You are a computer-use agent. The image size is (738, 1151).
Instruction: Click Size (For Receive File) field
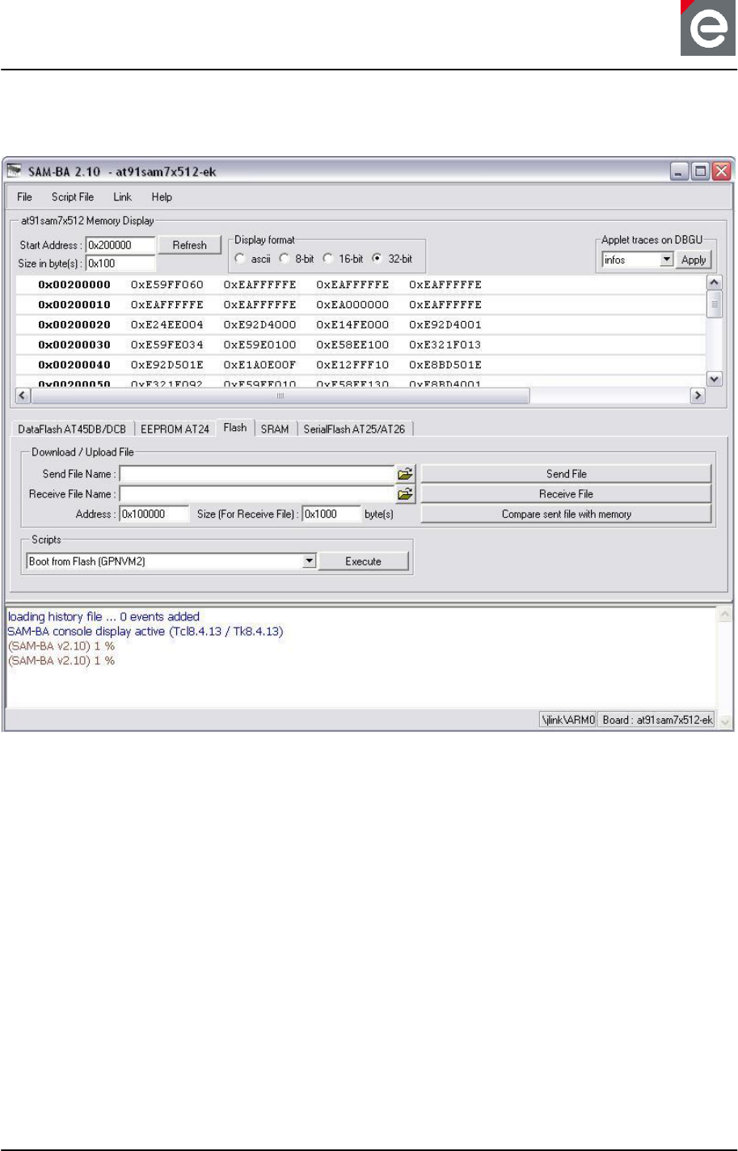pos(331,514)
